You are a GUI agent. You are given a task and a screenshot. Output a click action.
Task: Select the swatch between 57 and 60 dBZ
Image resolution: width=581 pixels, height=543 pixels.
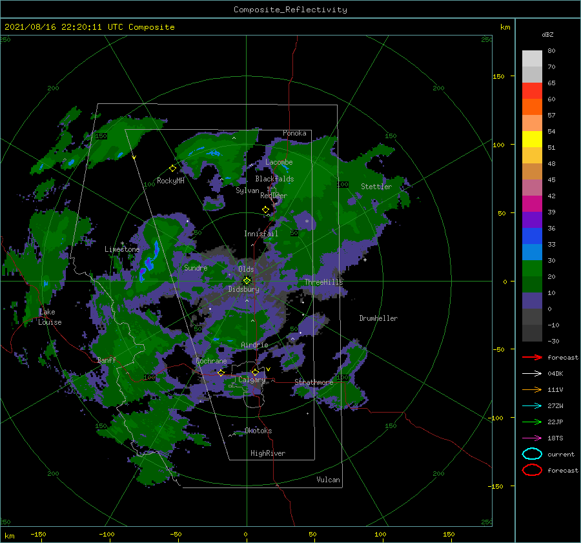click(x=532, y=107)
